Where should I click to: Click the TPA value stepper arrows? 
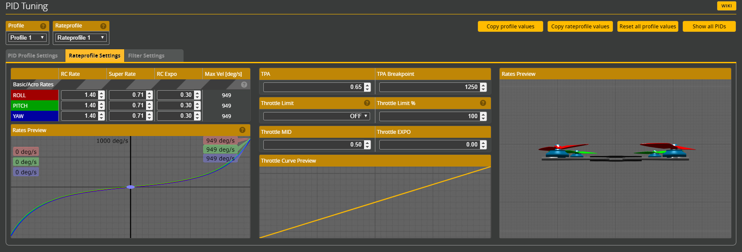(x=368, y=87)
